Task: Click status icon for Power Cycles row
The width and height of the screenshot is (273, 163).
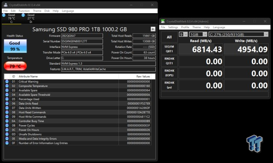Action: coord(7,126)
